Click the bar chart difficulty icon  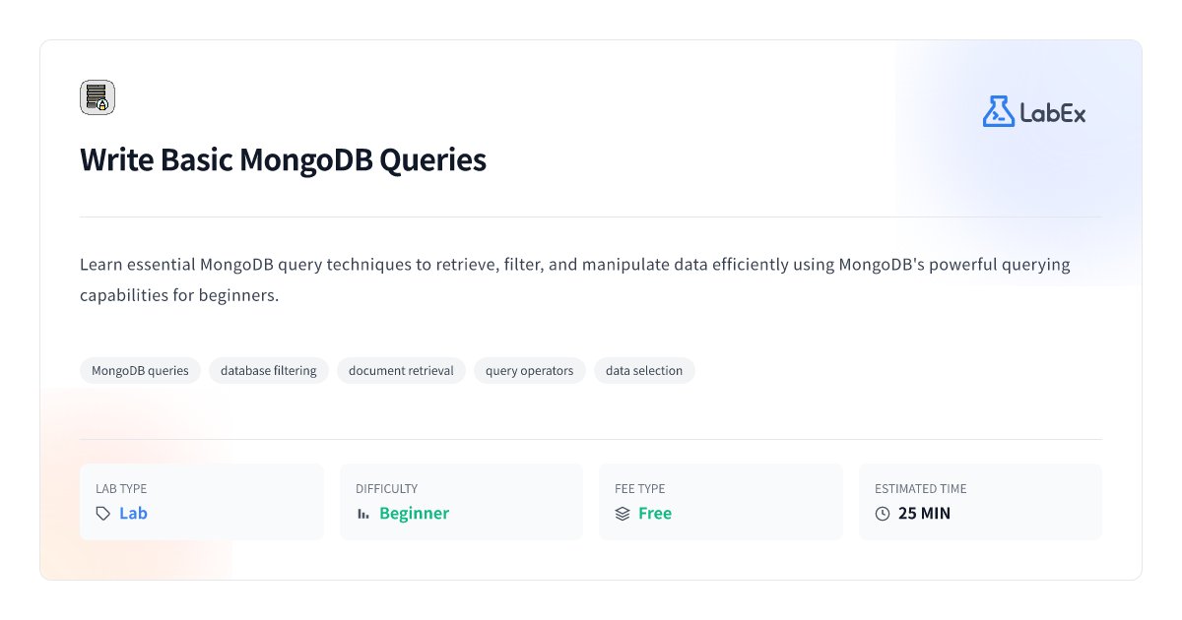pyautogui.click(x=363, y=513)
